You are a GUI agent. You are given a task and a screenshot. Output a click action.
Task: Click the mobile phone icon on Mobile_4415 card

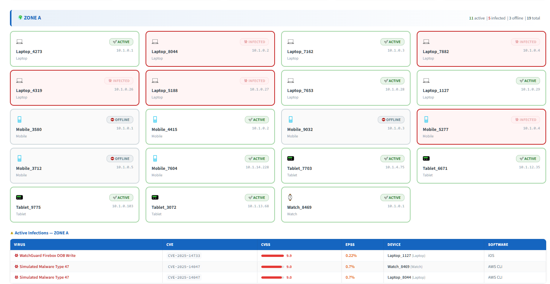pyautogui.click(x=155, y=119)
